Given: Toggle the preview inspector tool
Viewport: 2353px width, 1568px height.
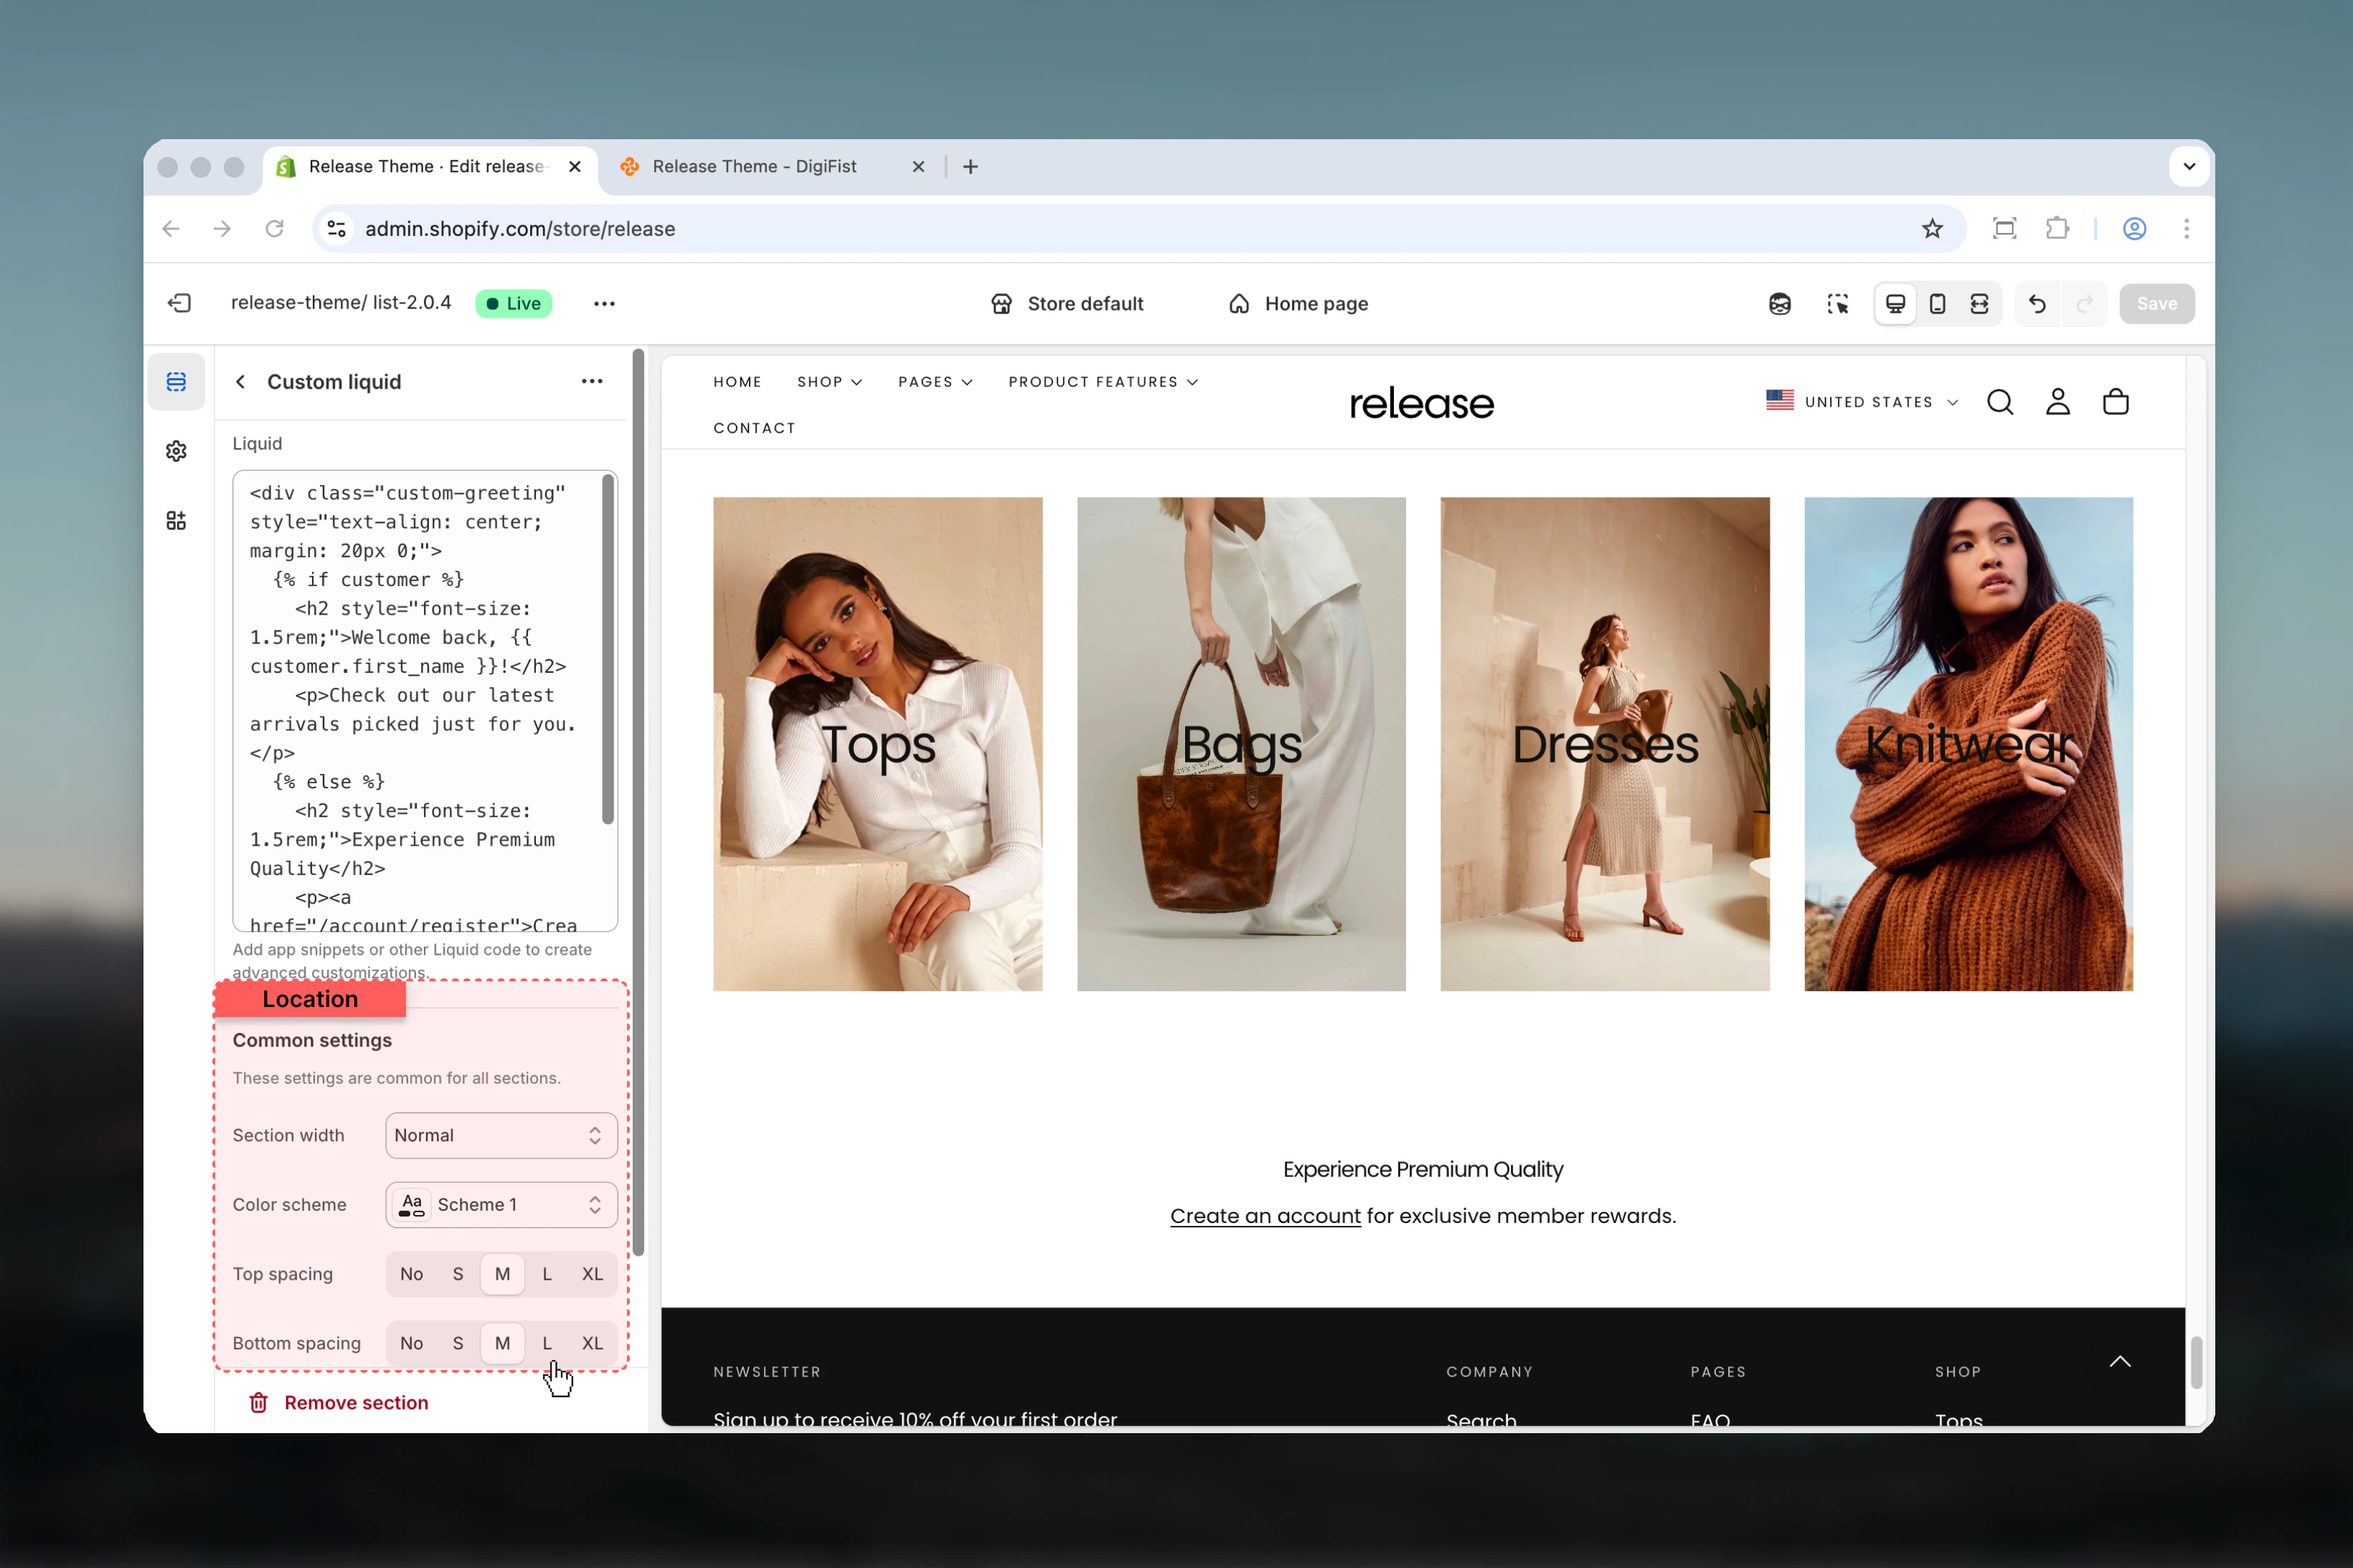Looking at the screenshot, I should 1837,304.
